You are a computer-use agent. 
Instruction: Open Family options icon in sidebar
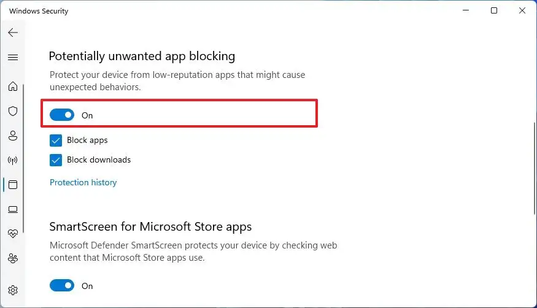pos(12,258)
